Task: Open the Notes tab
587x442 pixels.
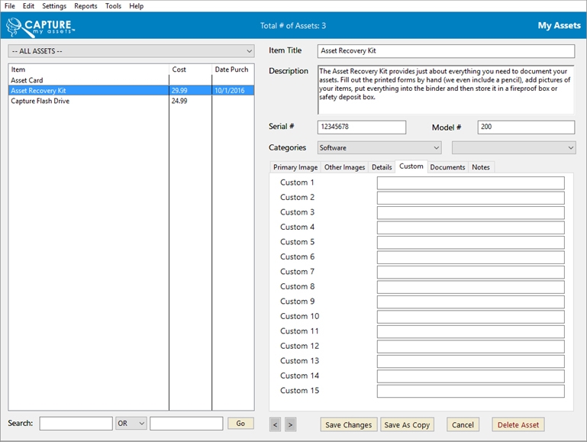Action: 481,167
